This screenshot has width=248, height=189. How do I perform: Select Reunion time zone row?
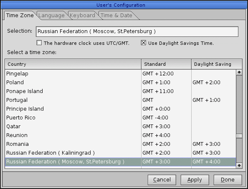(x=120, y=135)
